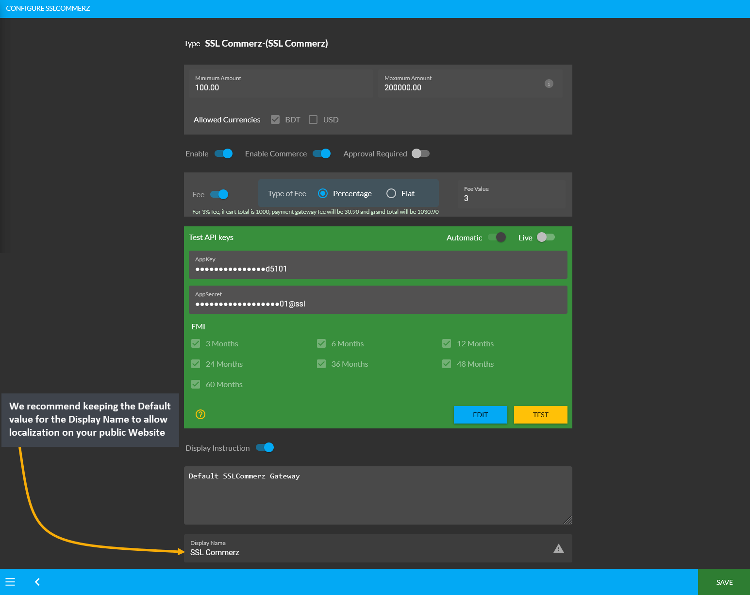Check the USD currency checkbox
Screen dimensions: 750x595
point(313,119)
